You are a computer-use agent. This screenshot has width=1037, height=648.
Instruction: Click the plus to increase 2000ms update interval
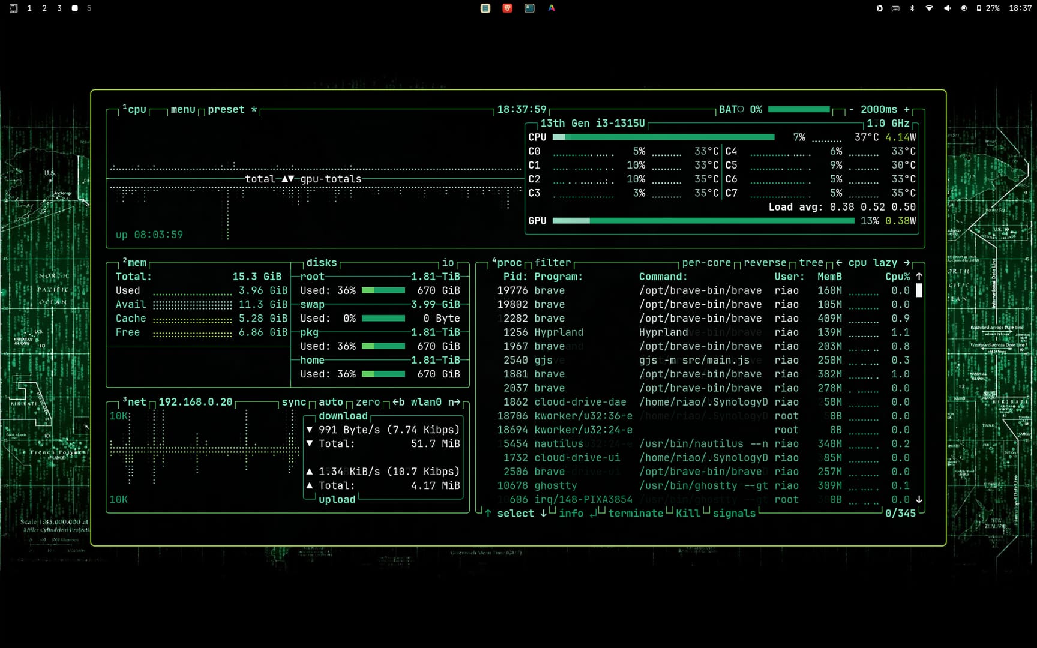click(x=907, y=109)
